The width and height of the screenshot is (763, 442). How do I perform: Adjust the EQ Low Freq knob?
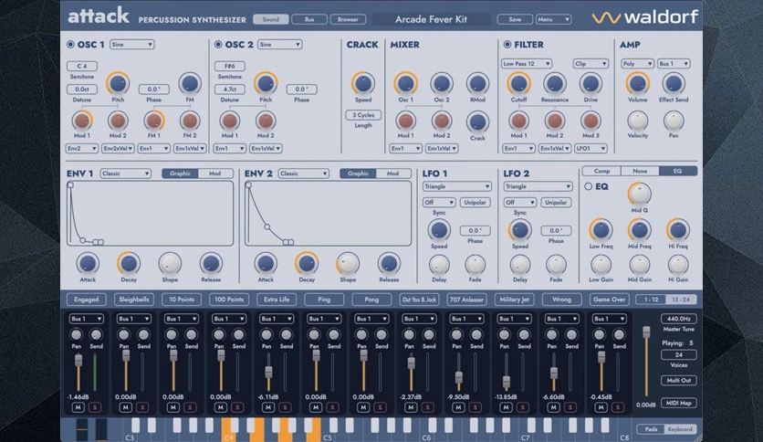(601, 230)
